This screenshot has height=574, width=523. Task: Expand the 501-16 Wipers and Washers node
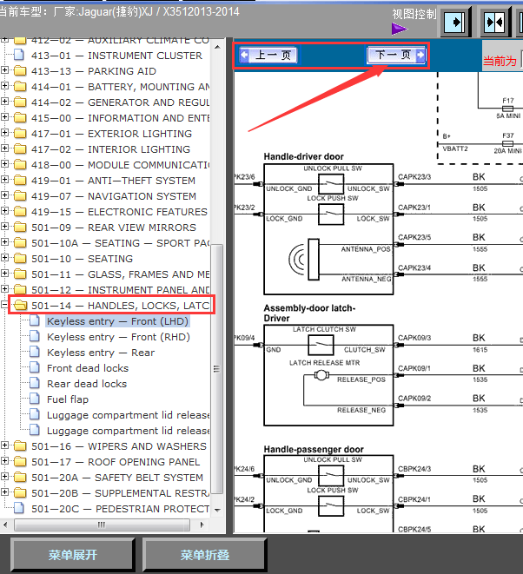point(5,446)
